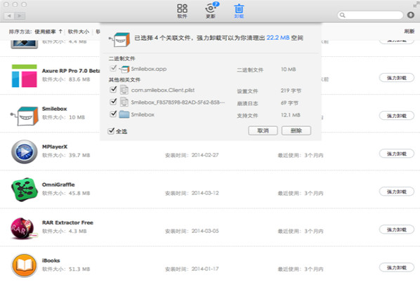Select the OmniGraffle app name
Screen dimensions: 420x282
click(x=58, y=184)
